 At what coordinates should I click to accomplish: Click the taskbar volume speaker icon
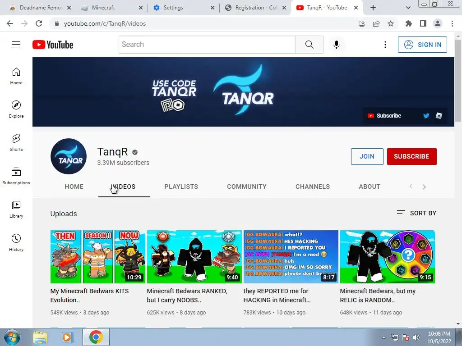tap(416, 337)
